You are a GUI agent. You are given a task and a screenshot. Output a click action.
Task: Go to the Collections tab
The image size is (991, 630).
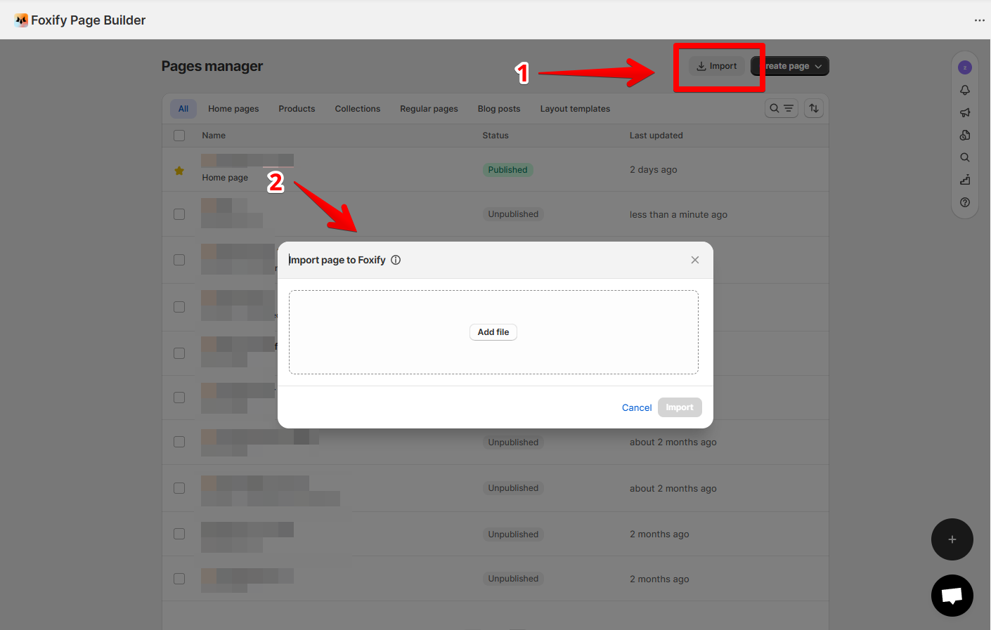358,109
